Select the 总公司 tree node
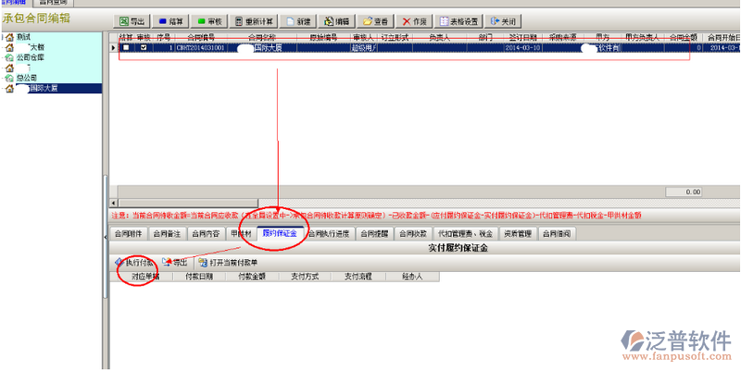741x371 pixels. [27, 78]
